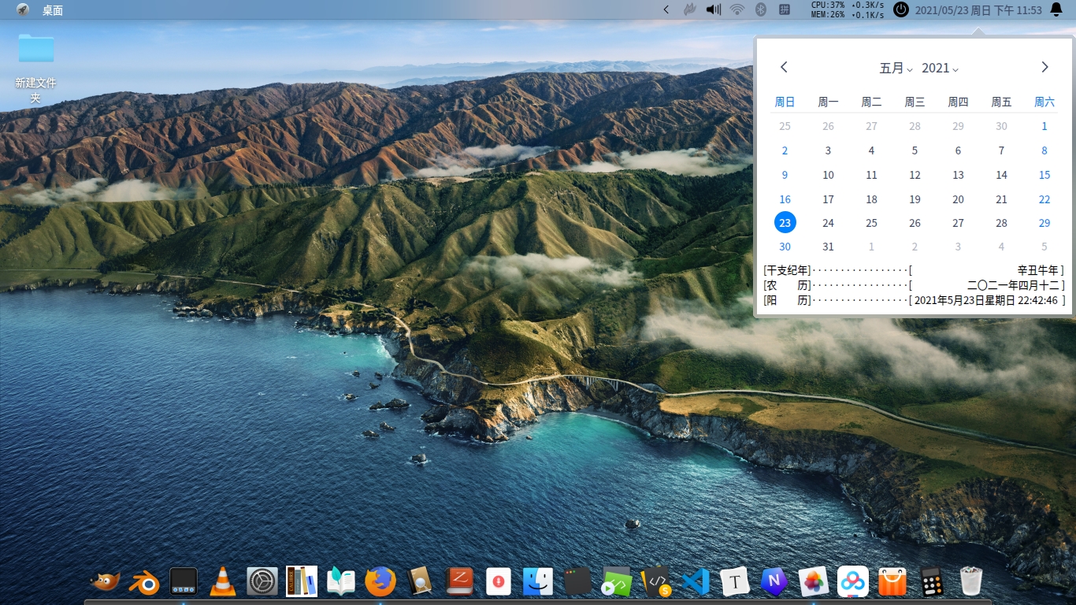
Task: Open GIMP from the dock
Action: coord(106,582)
